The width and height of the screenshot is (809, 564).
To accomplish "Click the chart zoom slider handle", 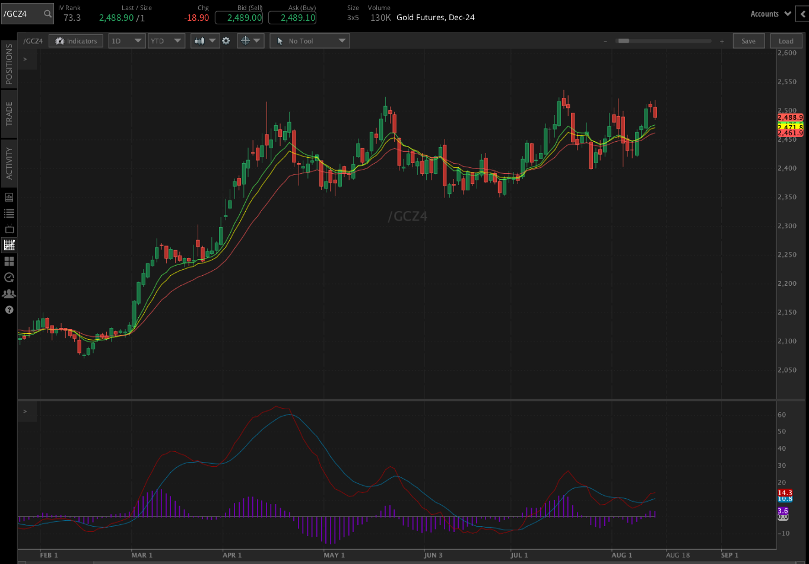I will pos(623,41).
